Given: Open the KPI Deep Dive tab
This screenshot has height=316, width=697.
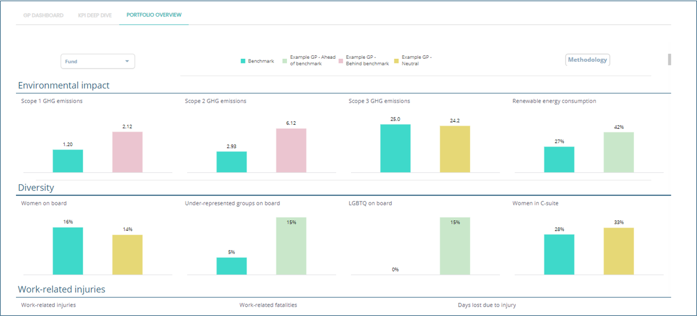Looking at the screenshot, I should pos(94,15).
